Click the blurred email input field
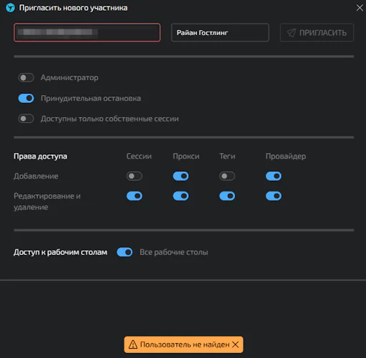 point(87,32)
